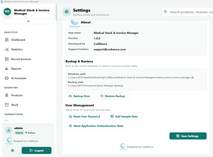This screenshot has width=213, height=157.
Task: Click the Online status indicator
Action: pos(30,133)
